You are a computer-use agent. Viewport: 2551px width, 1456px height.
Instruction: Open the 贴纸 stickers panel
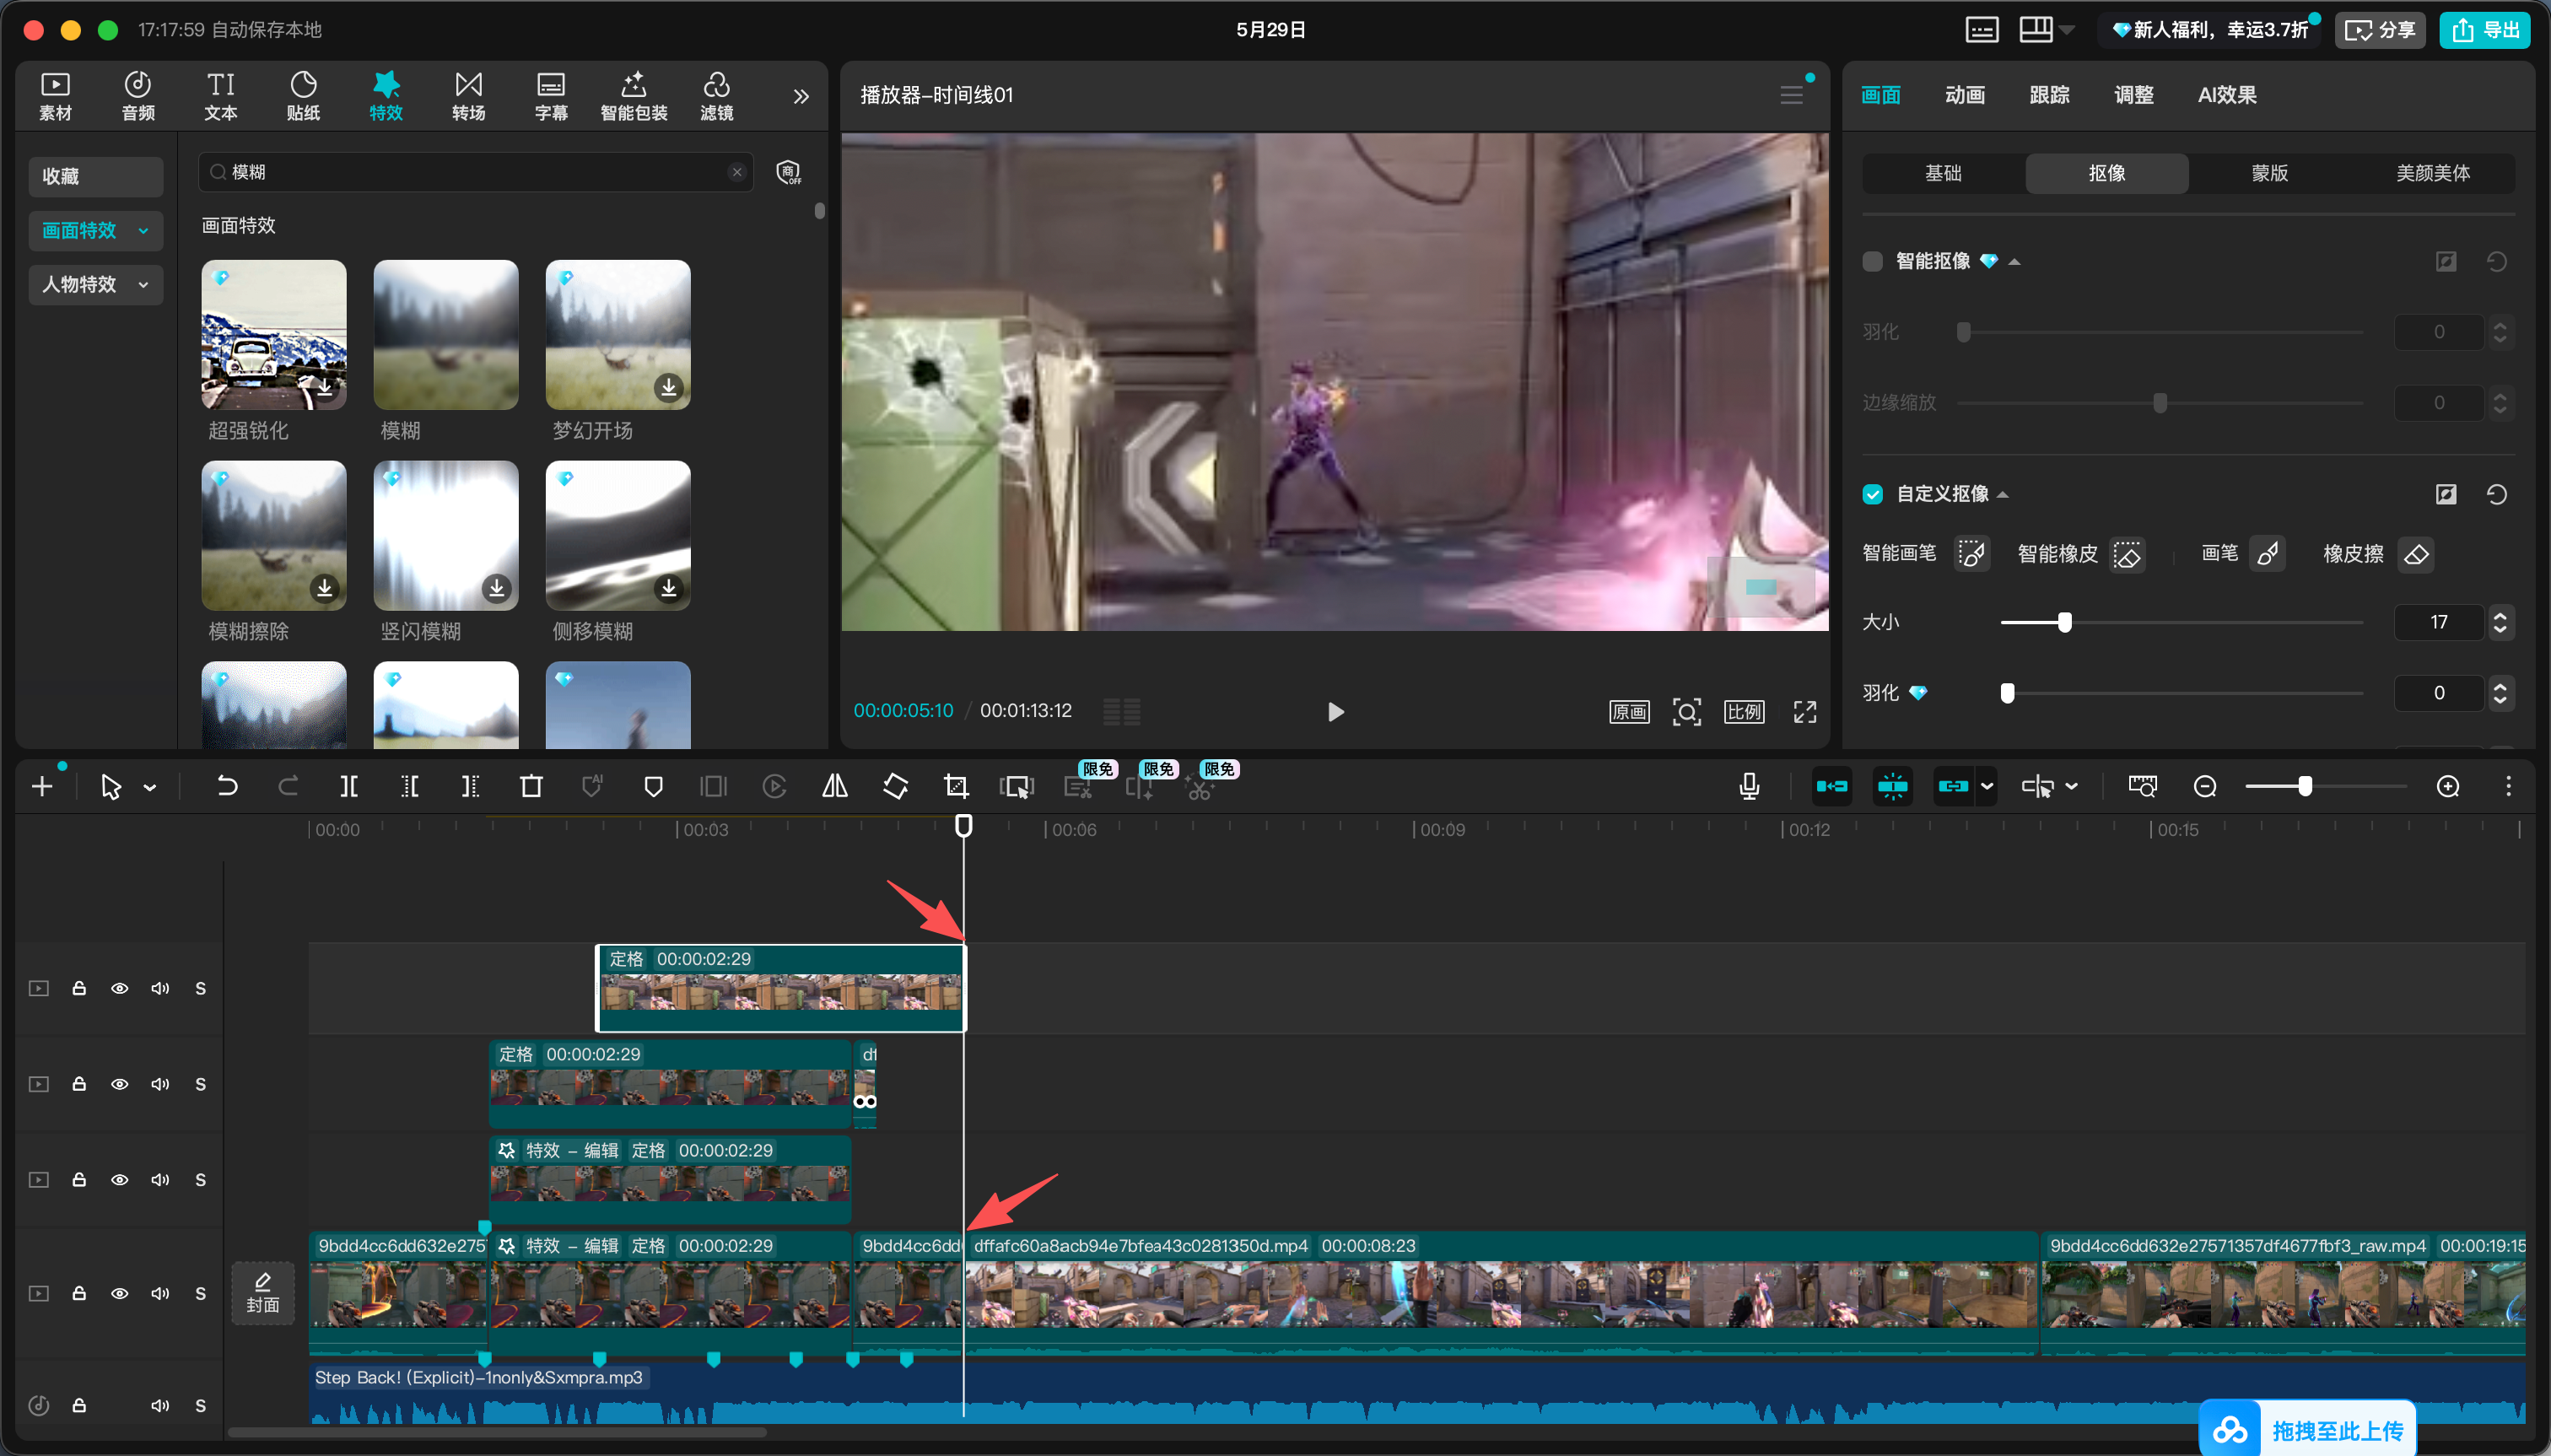click(303, 96)
